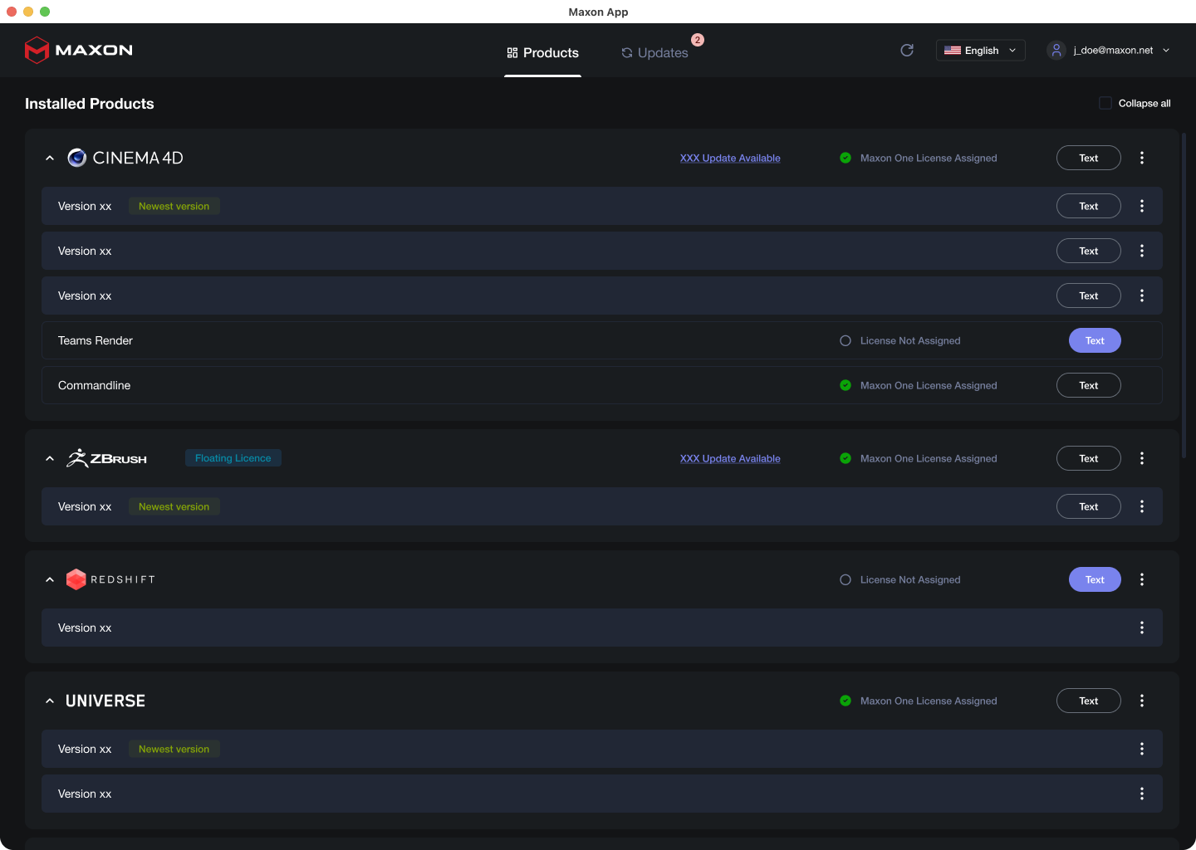1196x850 pixels.
Task: Click Text button in Universe header
Action: (x=1089, y=701)
